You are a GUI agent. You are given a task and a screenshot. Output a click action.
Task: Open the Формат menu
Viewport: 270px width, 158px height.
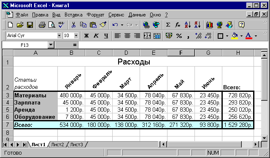95,15
